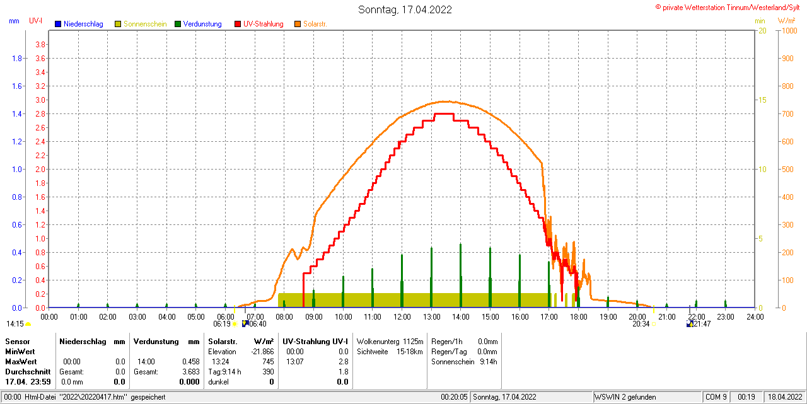Click the sunset icon beside 20:34

coord(653,324)
